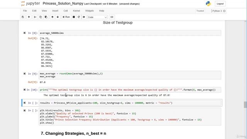Click into the average_50000sims code cell

pos(130,33)
